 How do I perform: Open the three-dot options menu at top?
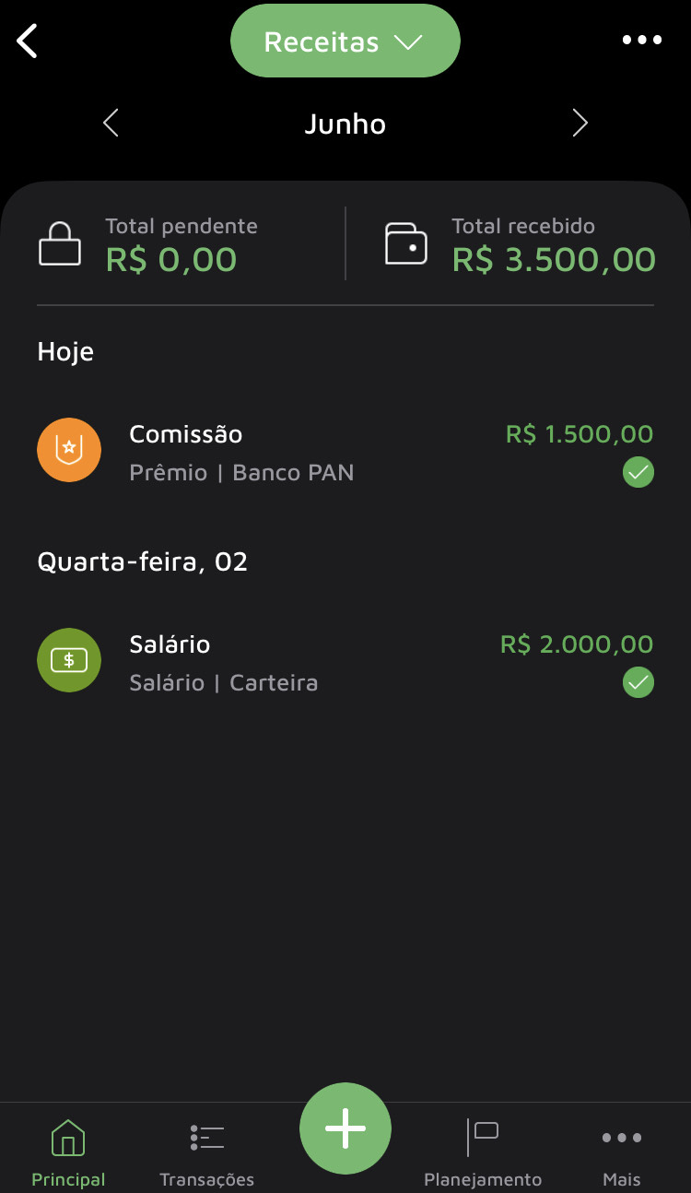pos(642,40)
